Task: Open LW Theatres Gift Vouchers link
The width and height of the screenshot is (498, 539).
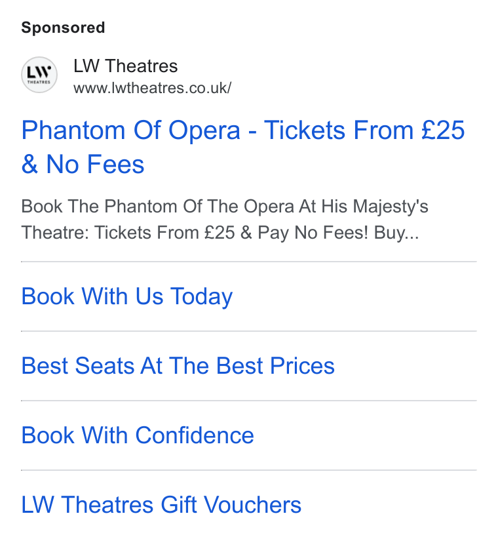Action: click(161, 505)
